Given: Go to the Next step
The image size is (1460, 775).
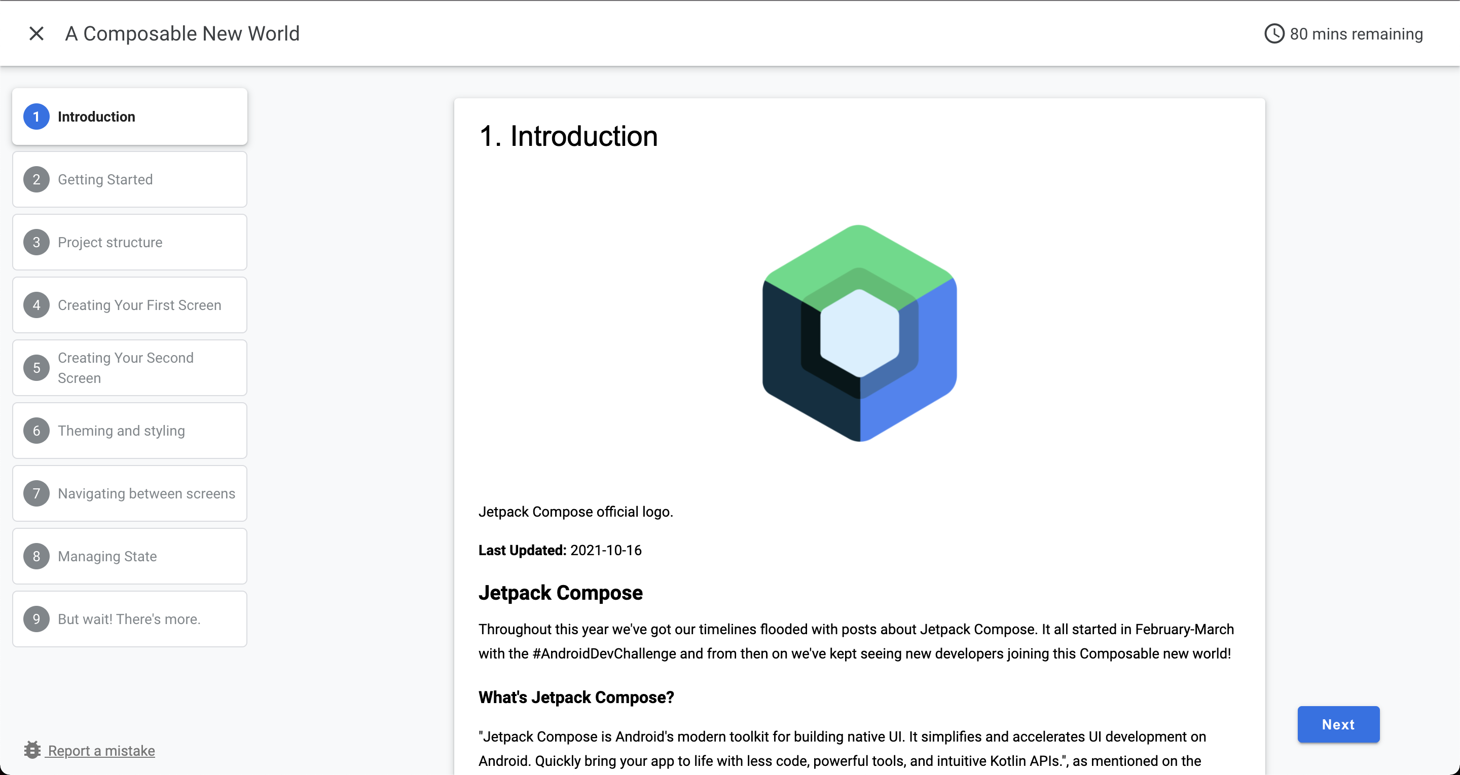Looking at the screenshot, I should (x=1338, y=724).
